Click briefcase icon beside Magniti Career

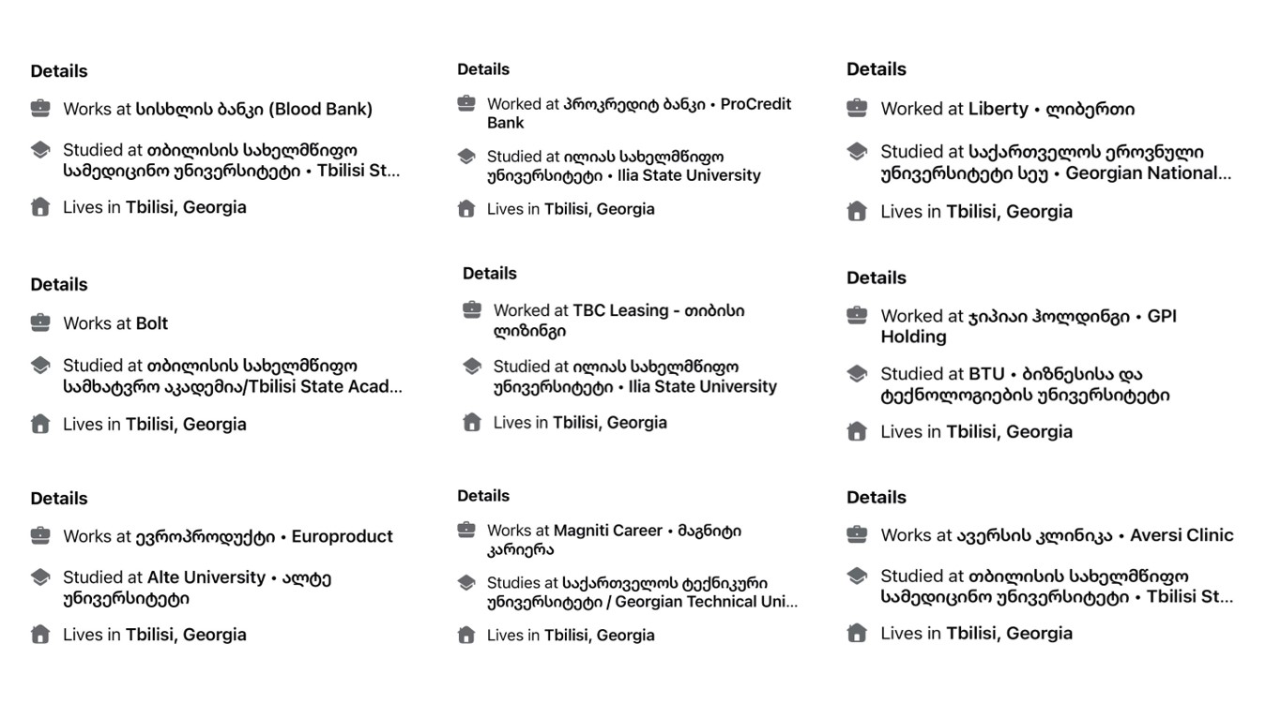[x=466, y=530]
